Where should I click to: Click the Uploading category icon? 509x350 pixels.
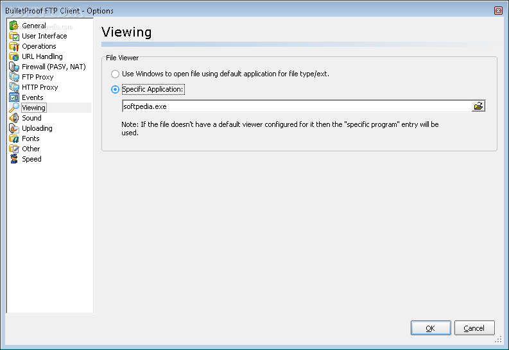pyautogui.click(x=14, y=128)
